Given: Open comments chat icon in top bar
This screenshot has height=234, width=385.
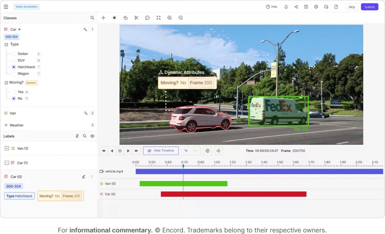Looking at the screenshot, I should click(x=326, y=7).
